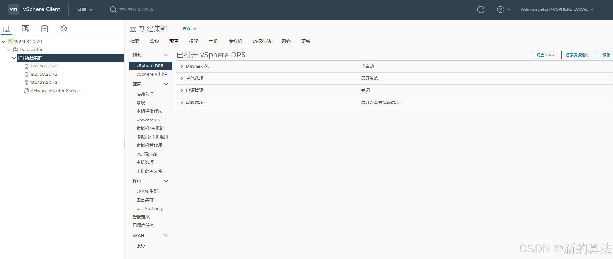
Task: Open vSAN 集群 licensing entry
Action: [x=147, y=191]
